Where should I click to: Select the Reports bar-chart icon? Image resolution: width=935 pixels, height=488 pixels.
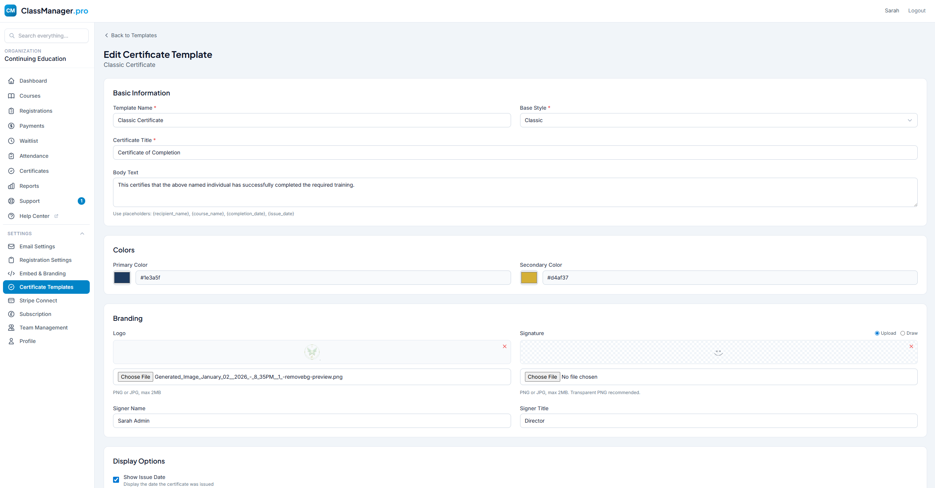pos(12,186)
